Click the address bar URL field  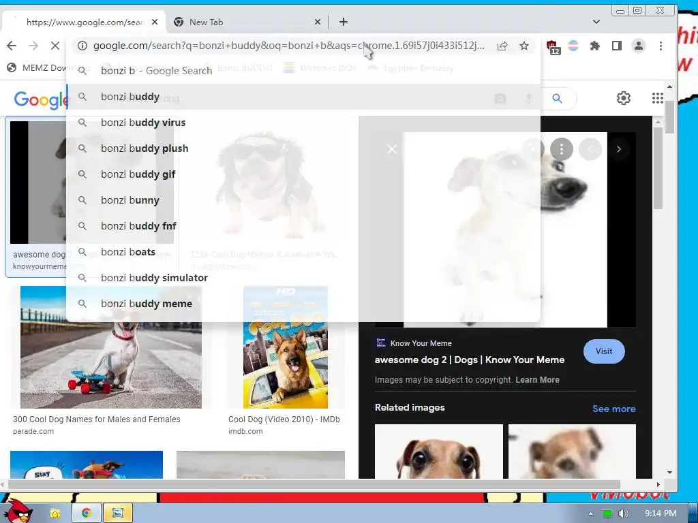[x=288, y=46]
